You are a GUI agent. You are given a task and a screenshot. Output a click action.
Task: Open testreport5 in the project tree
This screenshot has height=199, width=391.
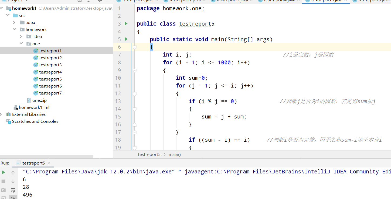pos(50,79)
